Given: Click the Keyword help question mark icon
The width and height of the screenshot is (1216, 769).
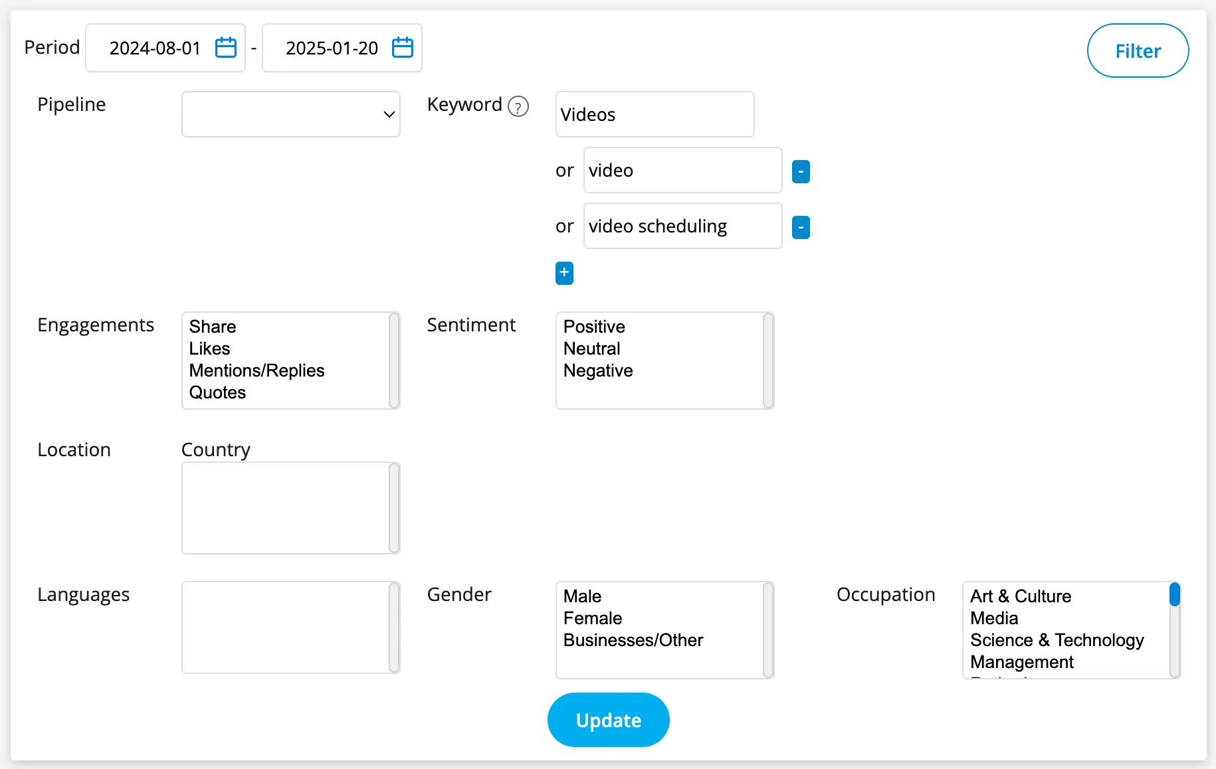Looking at the screenshot, I should click(518, 106).
